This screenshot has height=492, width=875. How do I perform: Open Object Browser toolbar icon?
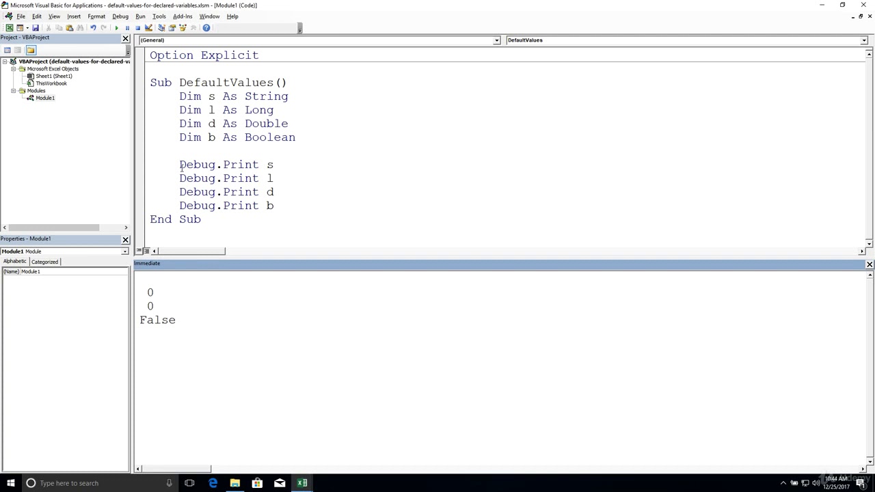pos(183,28)
